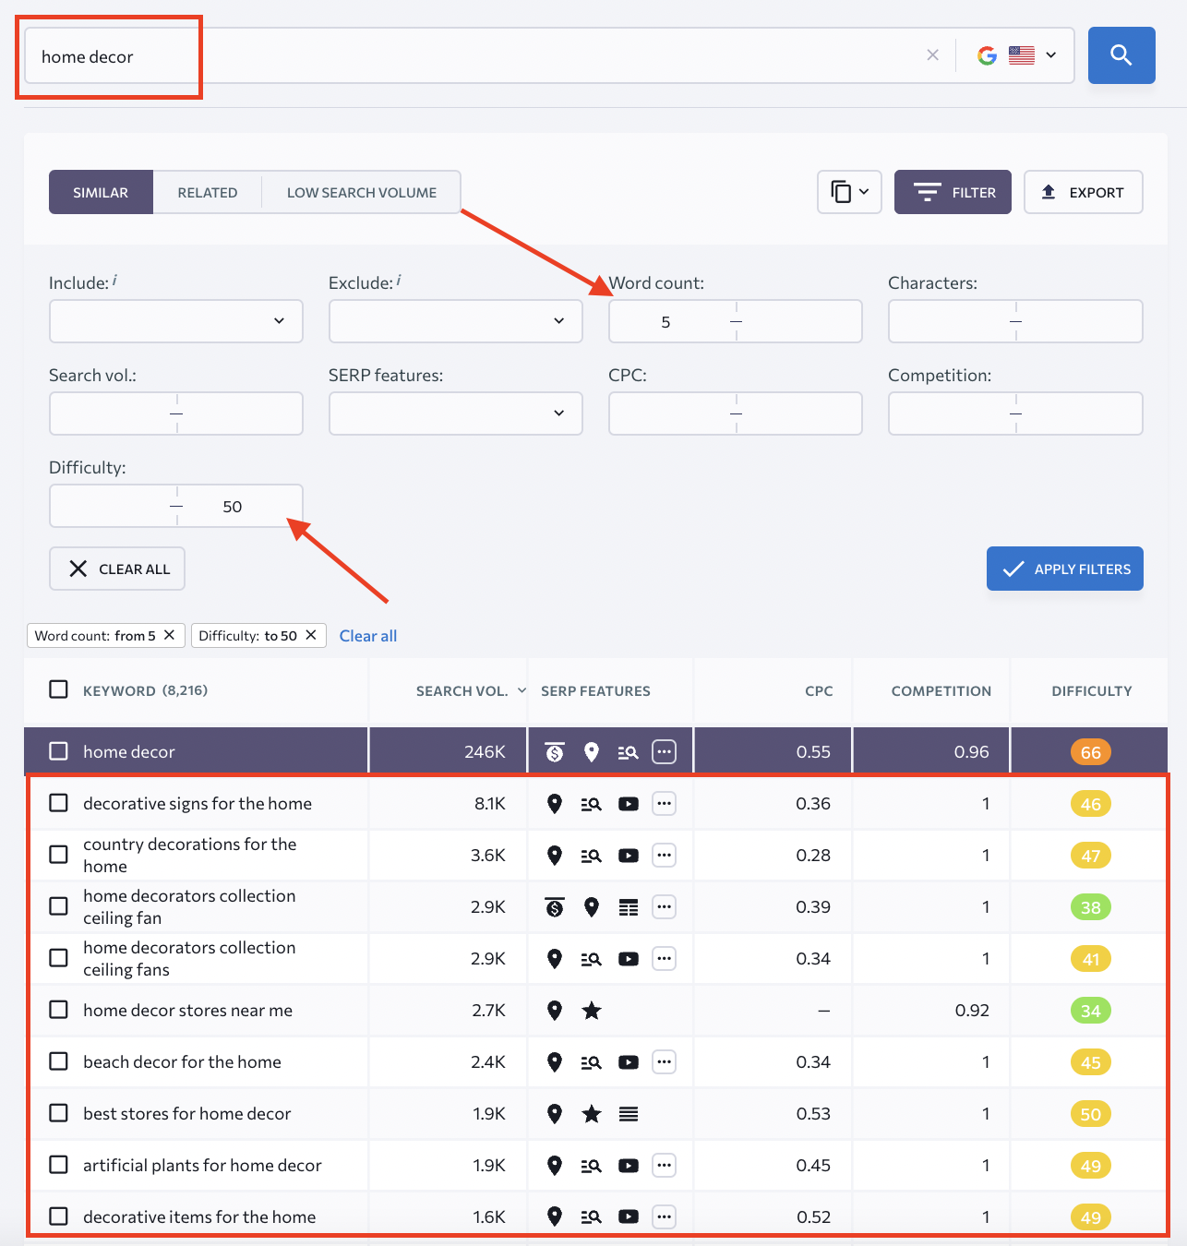
Task: Show more SERP features for artificial plants row
Action: (664, 1166)
